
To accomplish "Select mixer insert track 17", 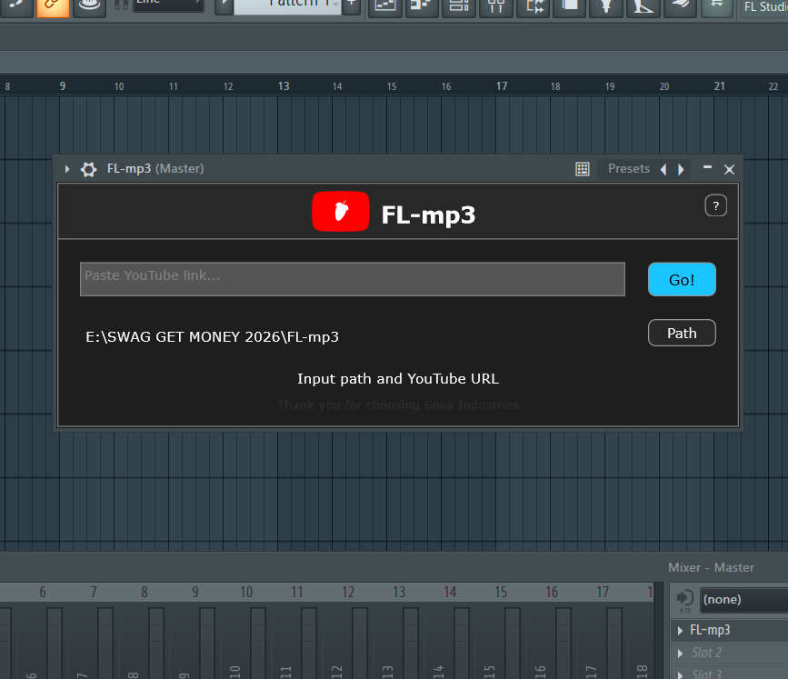I will [x=603, y=592].
